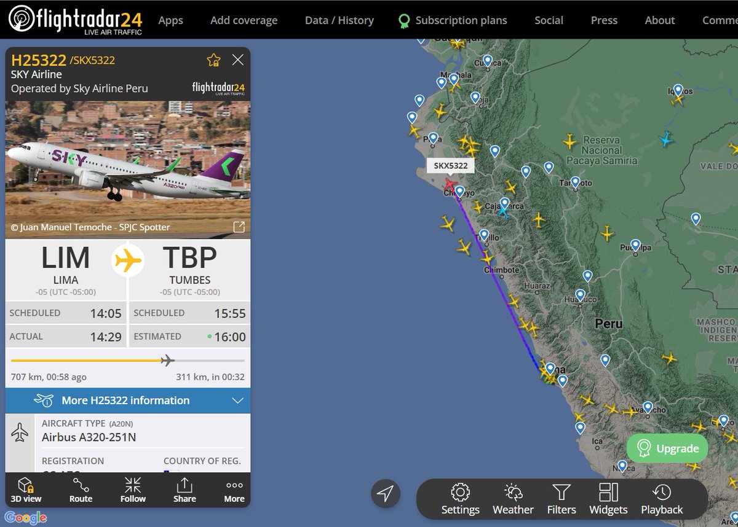Viewport: 738px width, 527px height.
Task: Share this flight
Action: (x=184, y=490)
